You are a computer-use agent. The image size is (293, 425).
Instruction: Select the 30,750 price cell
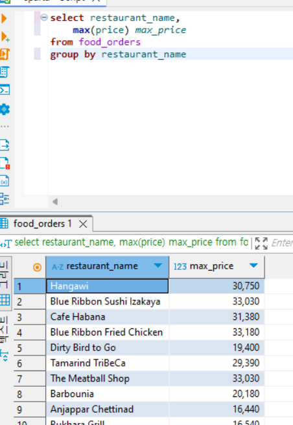click(217, 286)
